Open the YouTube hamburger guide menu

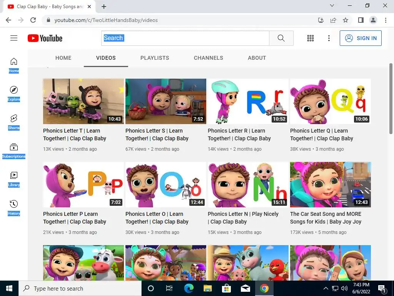[x=14, y=38]
